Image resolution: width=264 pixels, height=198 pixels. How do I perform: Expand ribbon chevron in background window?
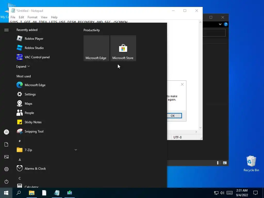click(220, 24)
